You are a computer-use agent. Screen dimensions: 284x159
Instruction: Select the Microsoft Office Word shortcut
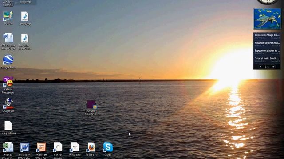click(x=24, y=147)
